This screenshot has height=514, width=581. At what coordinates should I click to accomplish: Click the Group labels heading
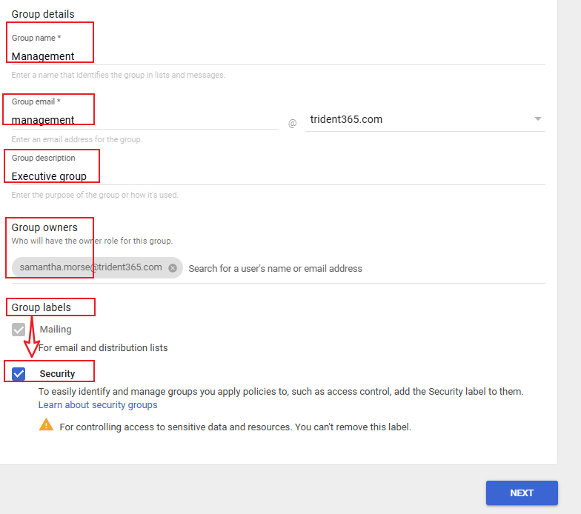coord(41,307)
